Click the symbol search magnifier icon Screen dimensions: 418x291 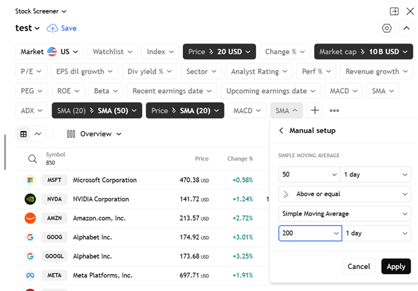pos(32,159)
